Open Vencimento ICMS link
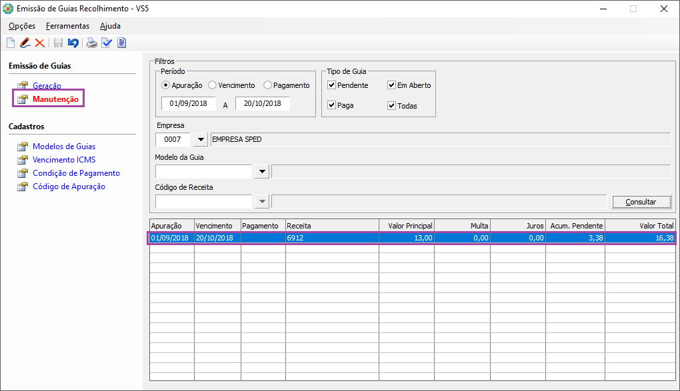This screenshot has width=680, height=391. pyautogui.click(x=64, y=160)
